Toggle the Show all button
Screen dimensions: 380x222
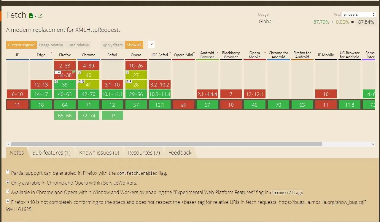click(x=134, y=45)
